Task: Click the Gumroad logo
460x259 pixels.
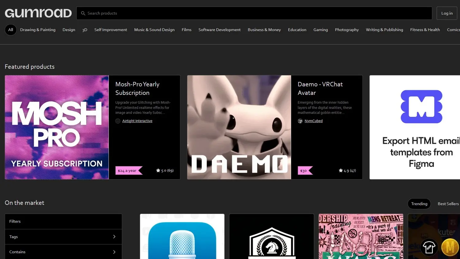Action: pyautogui.click(x=38, y=13)
